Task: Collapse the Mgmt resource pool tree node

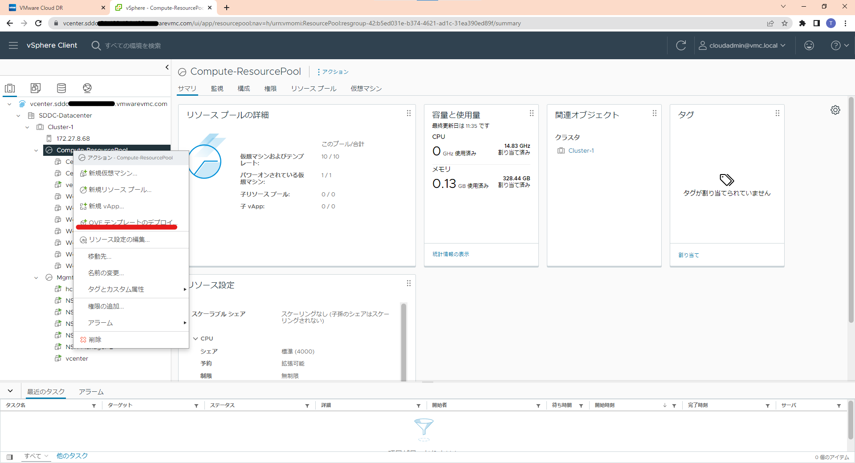Action: [36, 278]
